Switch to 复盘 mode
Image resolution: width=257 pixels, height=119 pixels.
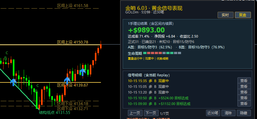click(243, 15)
